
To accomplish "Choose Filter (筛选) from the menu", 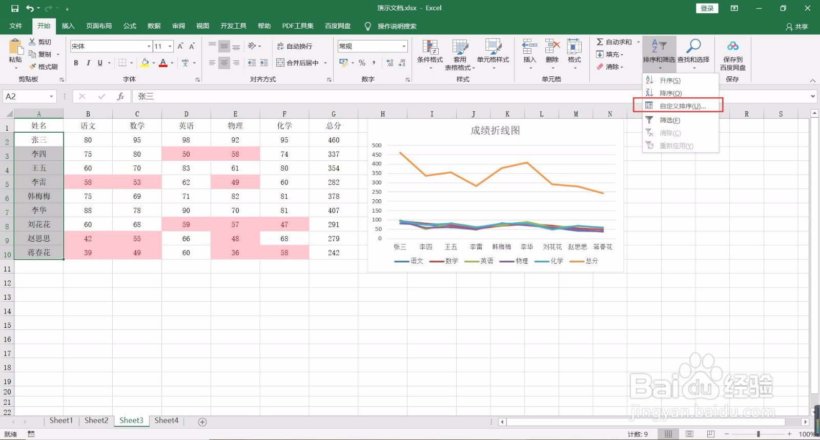I will pyautogui.click(x=681, y=120).
